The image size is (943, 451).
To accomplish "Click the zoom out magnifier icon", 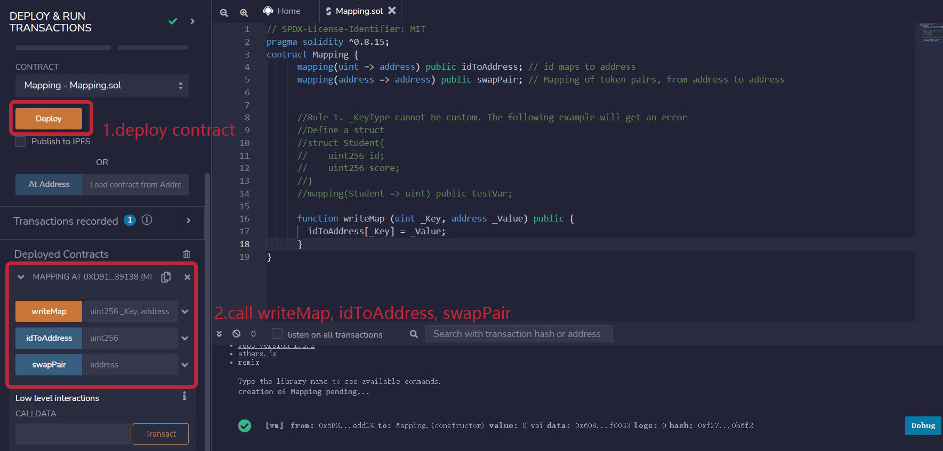I will 224,13.
